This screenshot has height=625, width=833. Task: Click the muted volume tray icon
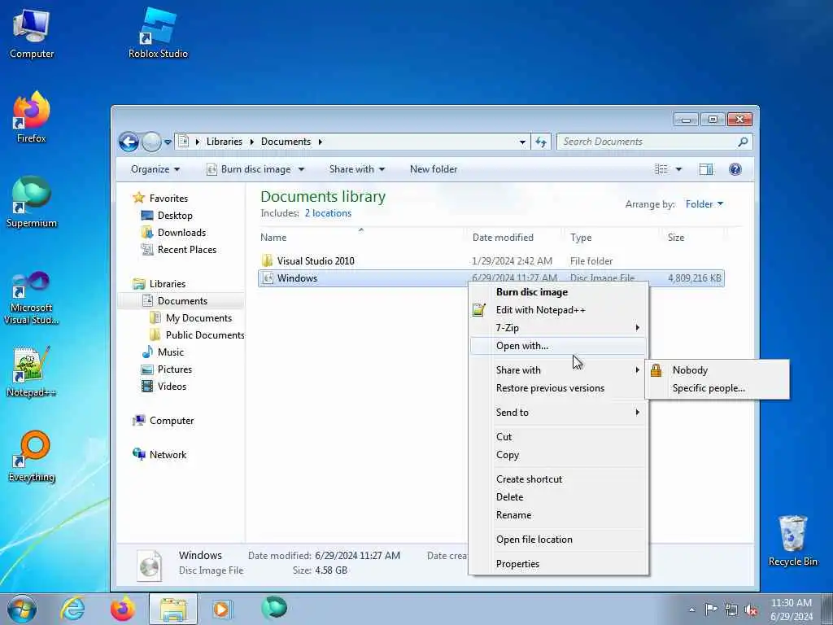pyautogui.click(x=751, y=610)
